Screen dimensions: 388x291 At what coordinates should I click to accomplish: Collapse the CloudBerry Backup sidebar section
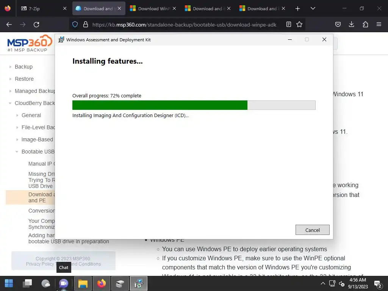tap(10, 103)
